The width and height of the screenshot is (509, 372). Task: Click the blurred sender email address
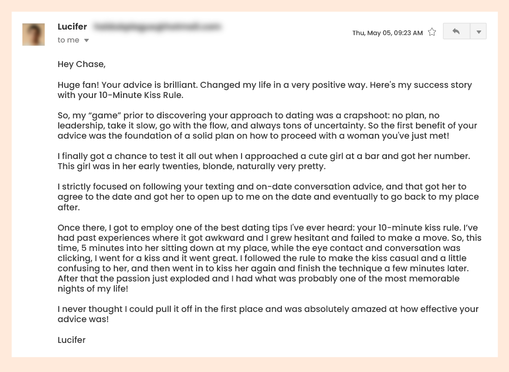pos(156,27)
